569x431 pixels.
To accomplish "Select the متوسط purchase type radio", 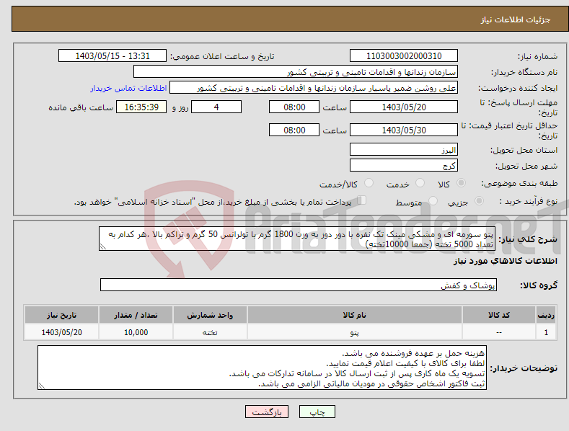I will click(433, 200).
